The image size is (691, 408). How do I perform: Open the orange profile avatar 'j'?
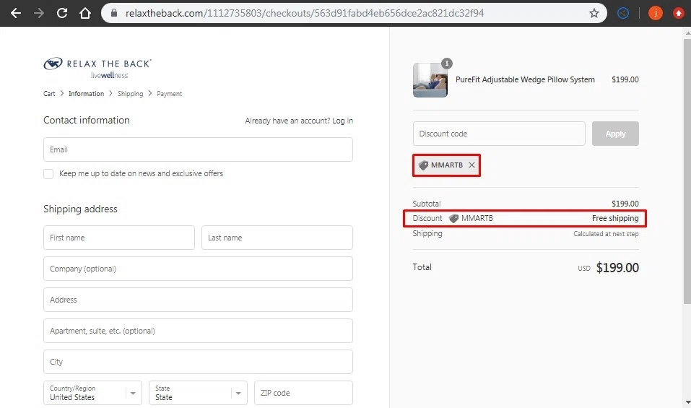656,13
